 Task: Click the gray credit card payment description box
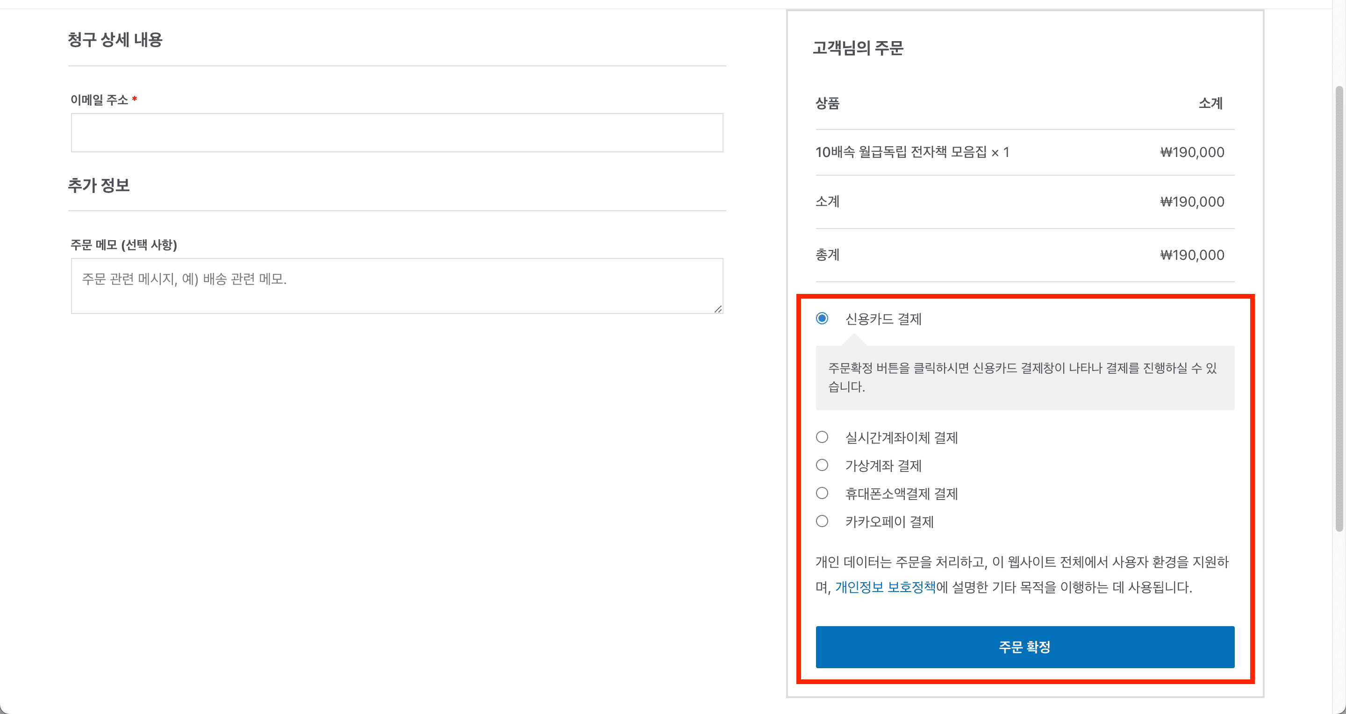click(x=1024, y=378)
